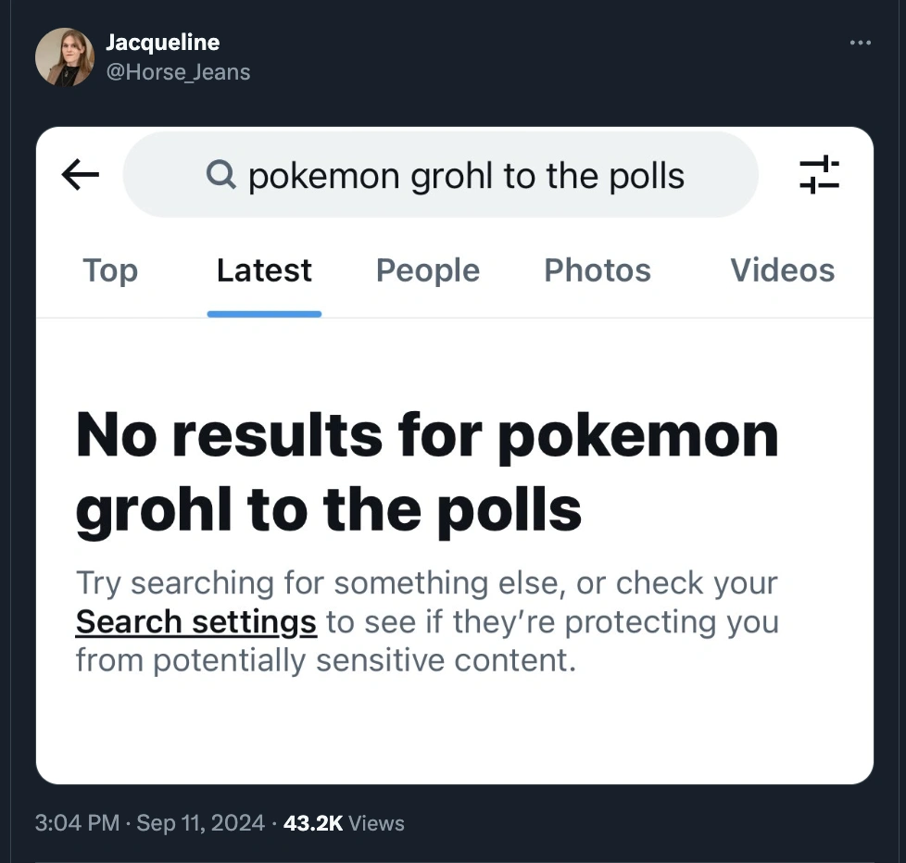Open the three-dot more options menu
Viewport: 906px width, 863px height.
click(860, 43)
